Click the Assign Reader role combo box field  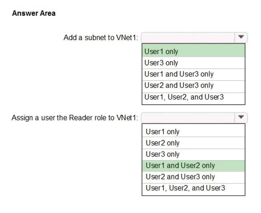[194, 117]
